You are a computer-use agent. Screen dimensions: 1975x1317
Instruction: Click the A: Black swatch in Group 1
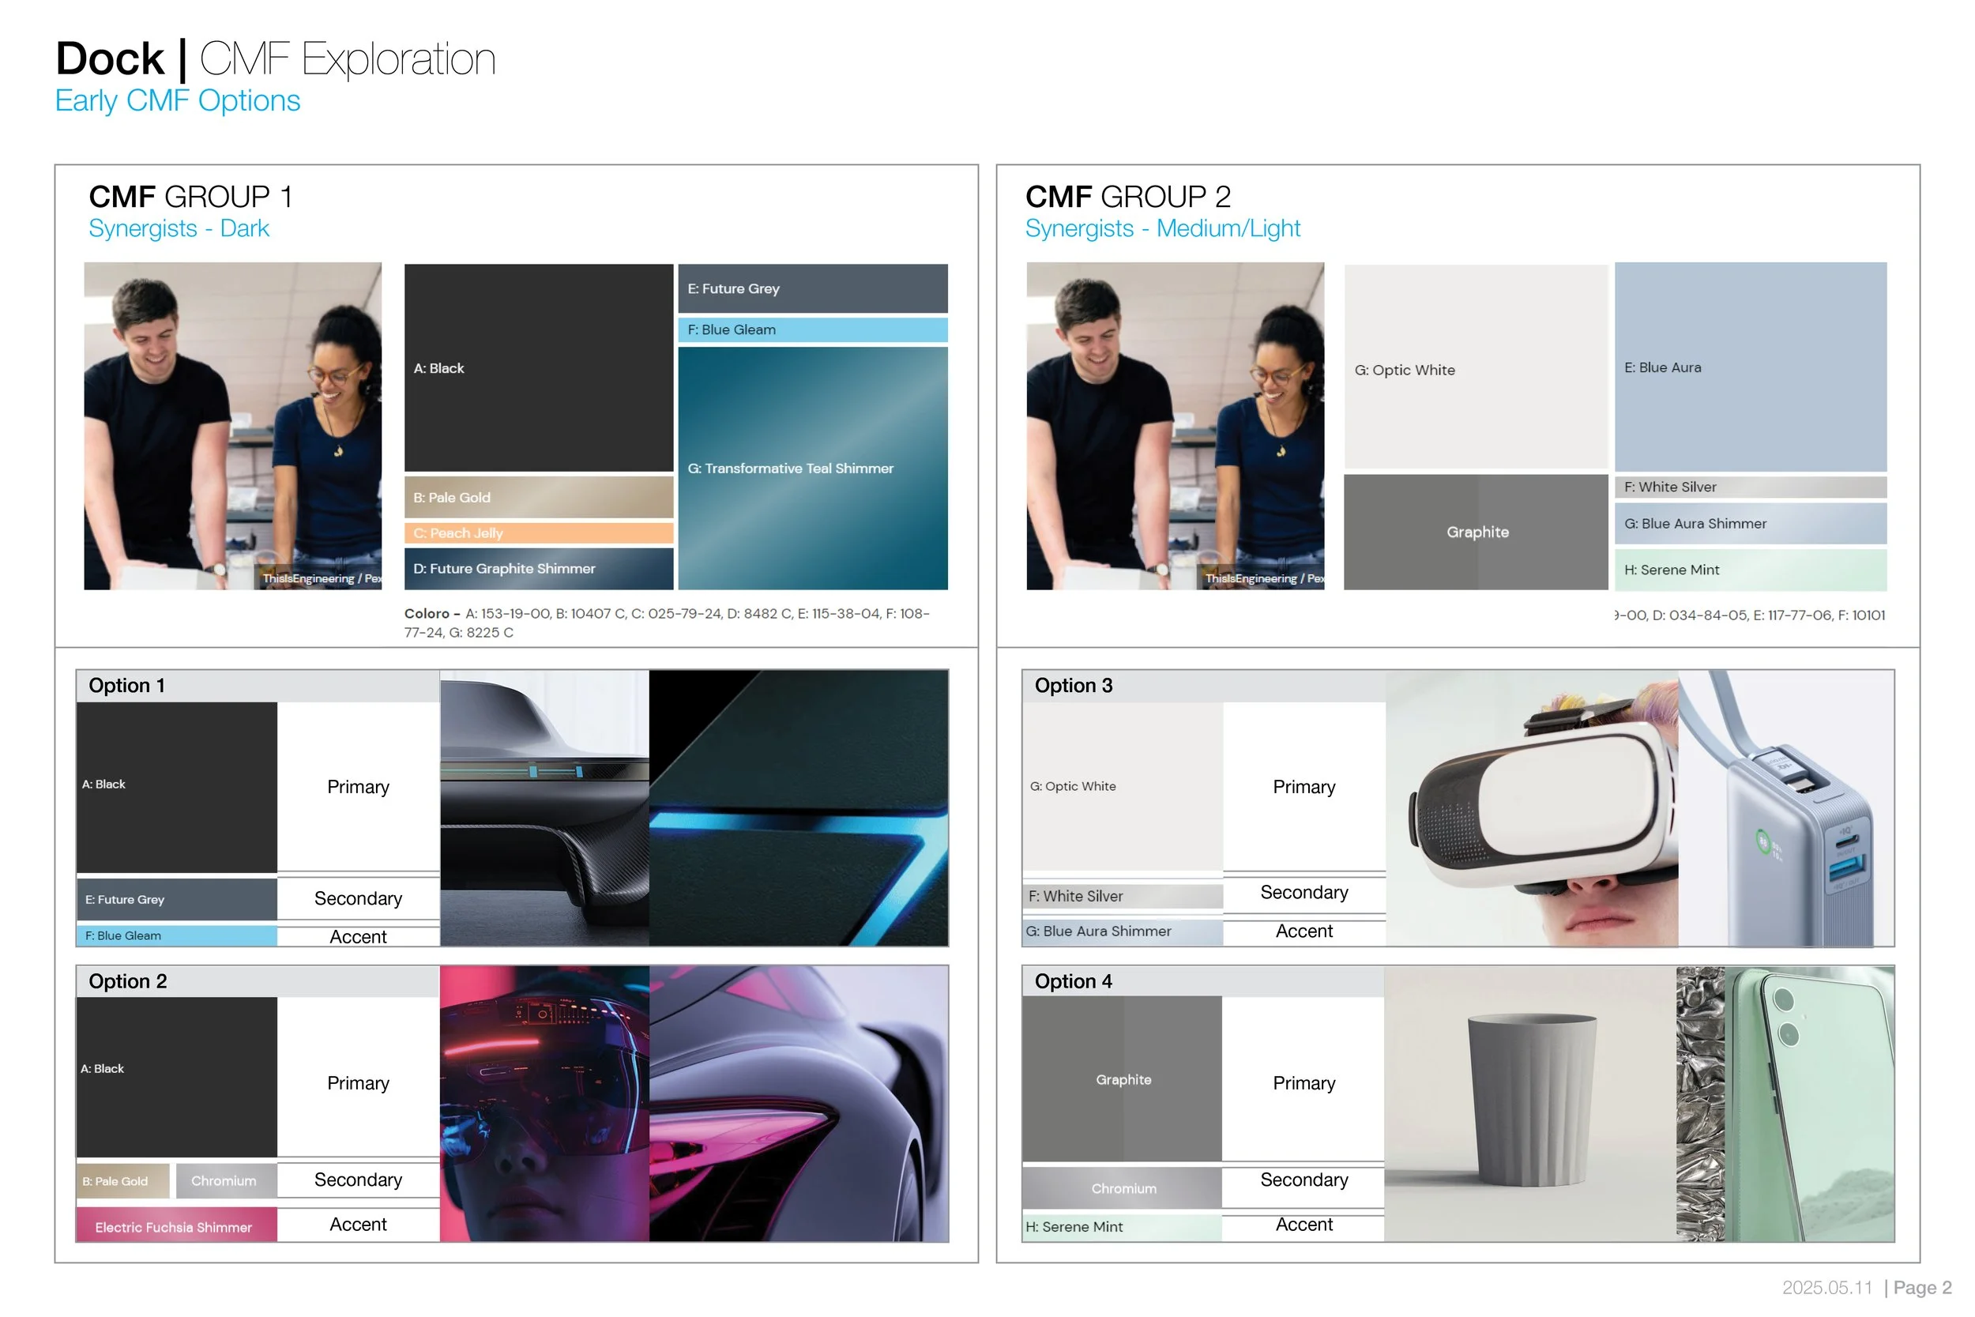click(538, 368)
